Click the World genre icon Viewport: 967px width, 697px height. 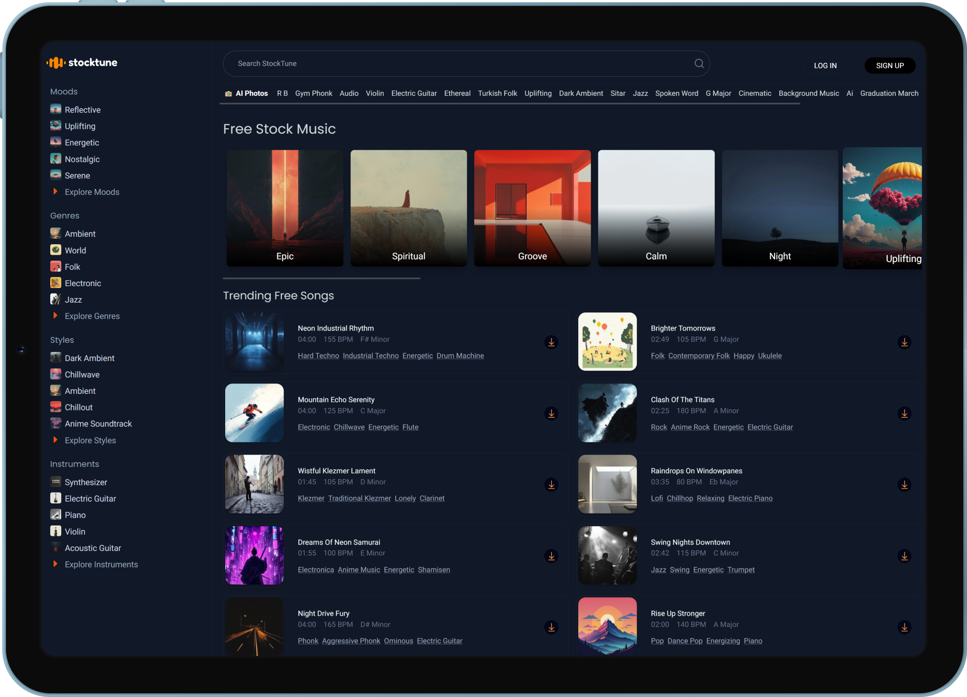click(x=56, y=250)
